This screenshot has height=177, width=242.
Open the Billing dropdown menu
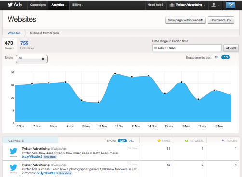[78, 5]
